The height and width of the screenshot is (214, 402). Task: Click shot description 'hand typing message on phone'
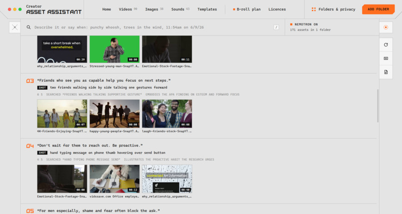click(108, 153)
